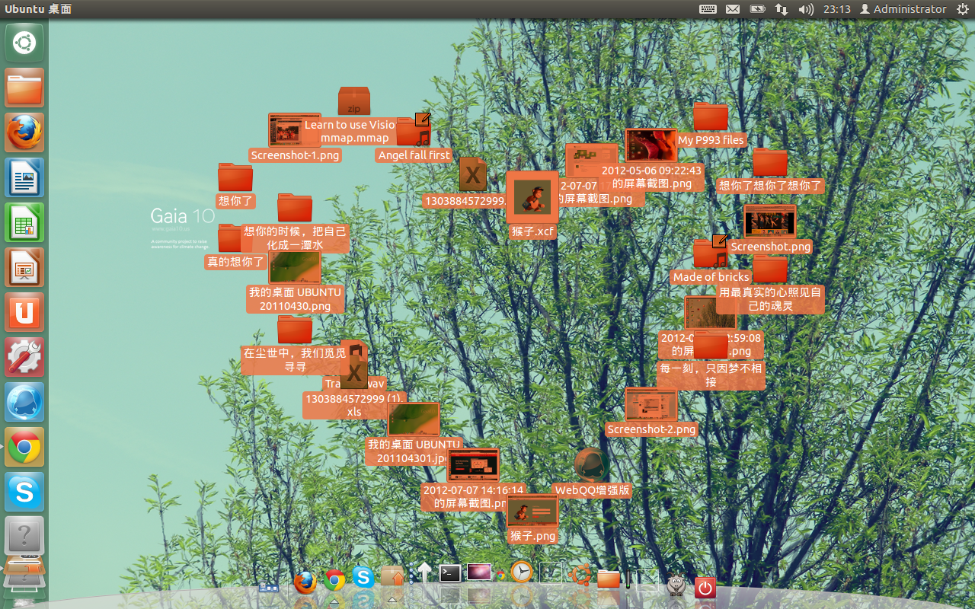
Task: Open the session gear menu in top panel
Action: pos(962,9)
